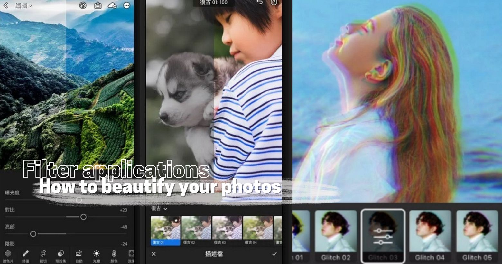Tap the undo arrow in the preset screen
This screenshot has width=502, height=264.
click(259, 3)
